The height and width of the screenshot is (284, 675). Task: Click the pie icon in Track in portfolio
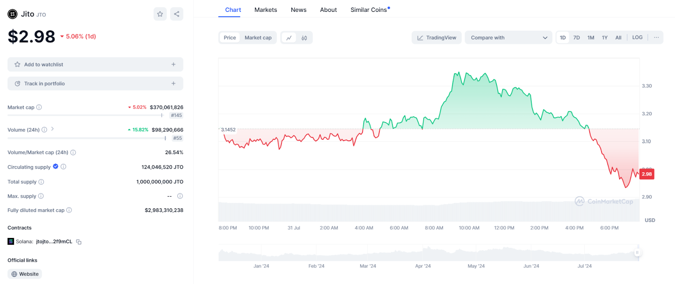tap(17, 84)
